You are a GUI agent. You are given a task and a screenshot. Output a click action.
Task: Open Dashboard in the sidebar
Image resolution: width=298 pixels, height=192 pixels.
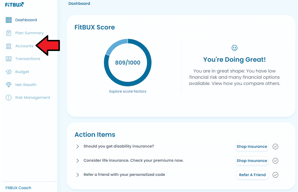26,20
